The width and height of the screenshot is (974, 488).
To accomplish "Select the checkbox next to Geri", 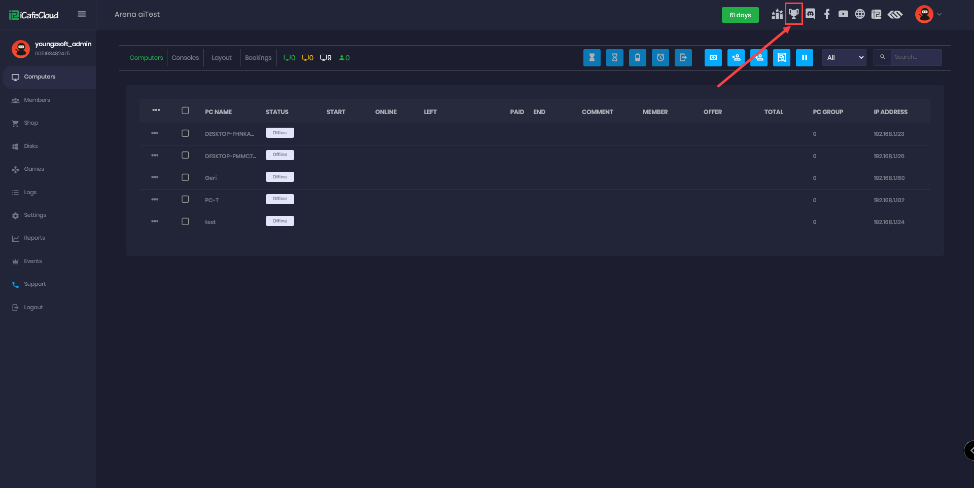I will [185, 177].
